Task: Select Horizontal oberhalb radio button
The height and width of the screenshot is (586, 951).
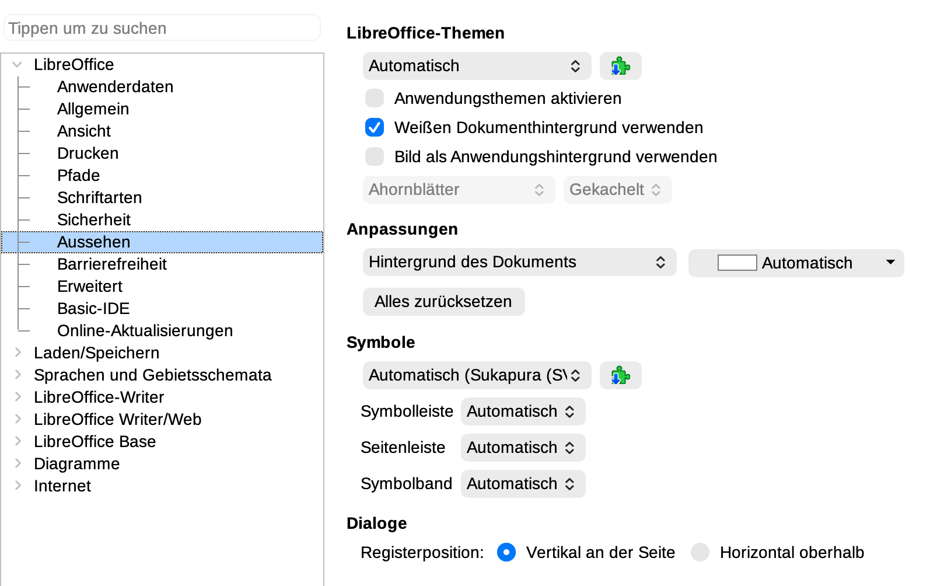Action: coord(700,552)
